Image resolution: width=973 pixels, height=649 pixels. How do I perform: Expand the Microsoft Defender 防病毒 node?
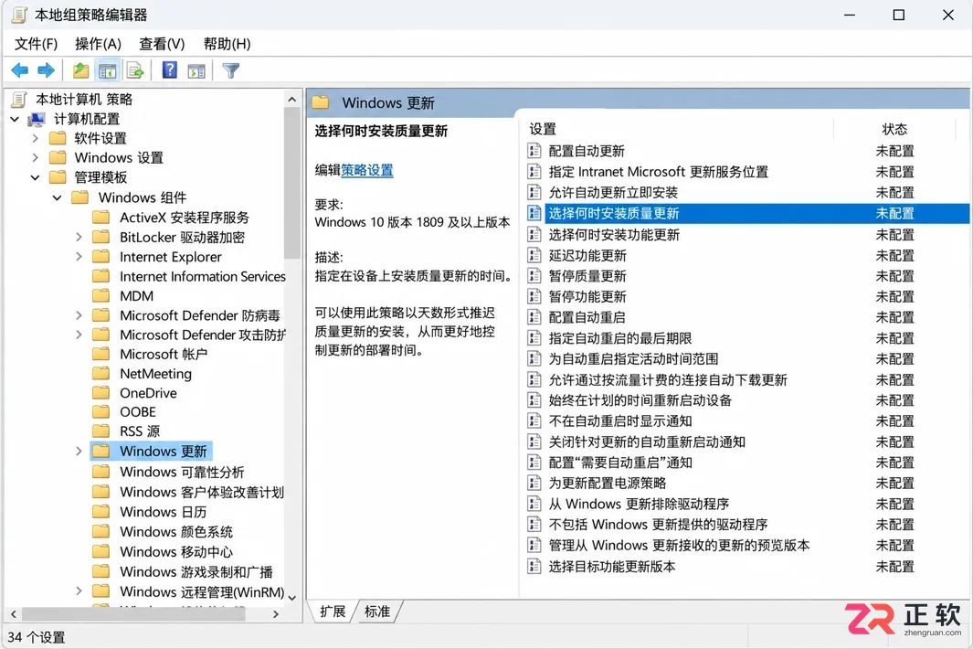point(79,315)
